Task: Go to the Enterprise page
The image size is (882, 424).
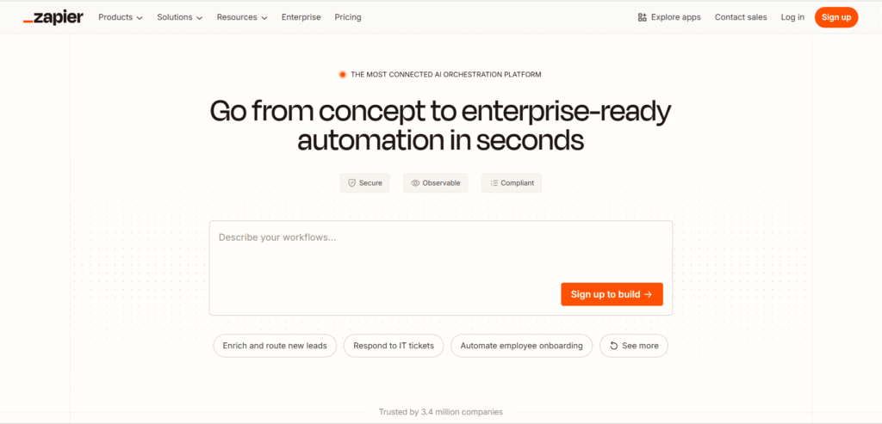Action: [x=301, y=17]
